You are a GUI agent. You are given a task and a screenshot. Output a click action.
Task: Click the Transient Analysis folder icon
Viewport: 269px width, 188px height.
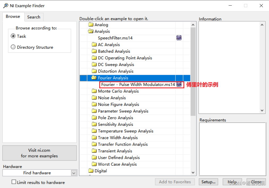pyautogui.click(x=94, y=151)
